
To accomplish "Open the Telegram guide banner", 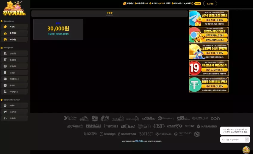I will (209, 18).
